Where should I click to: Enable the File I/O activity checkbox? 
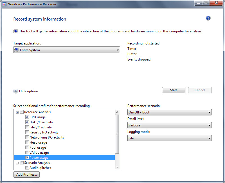(x=27, y=127)
